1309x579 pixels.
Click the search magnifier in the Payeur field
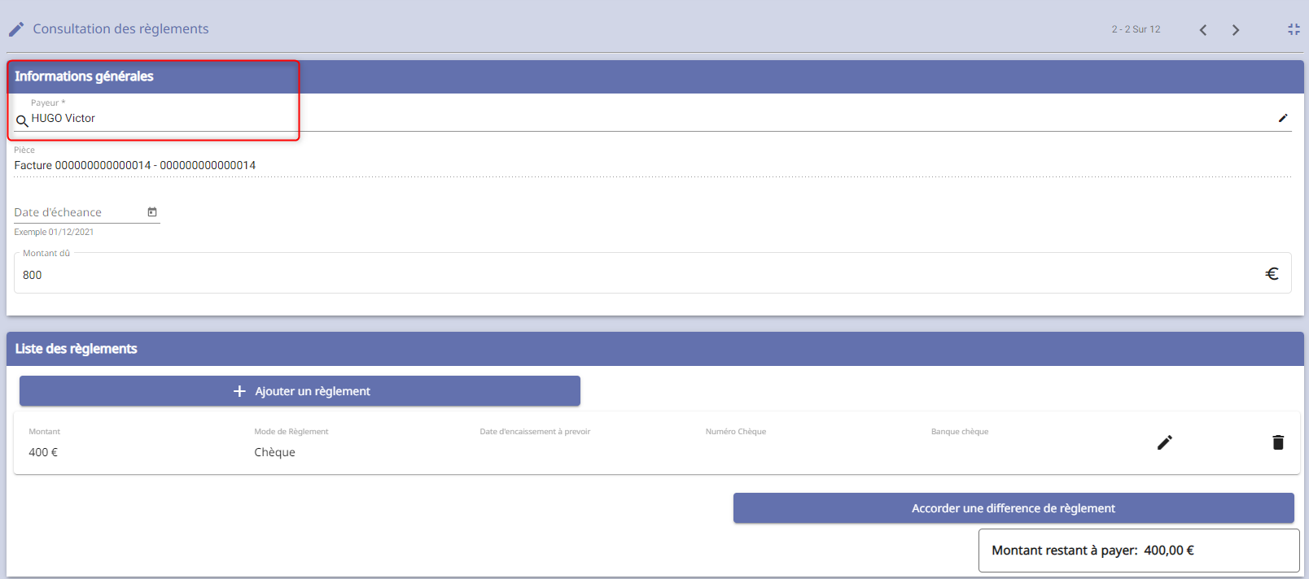tap(22, 120)
